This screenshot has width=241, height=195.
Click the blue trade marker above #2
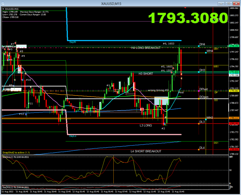(164, 123)
